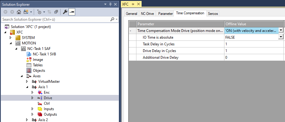Viewport: 285px width, 122px height.
Task: Switch to the Parameter tab
Action: tap(165, 14)
